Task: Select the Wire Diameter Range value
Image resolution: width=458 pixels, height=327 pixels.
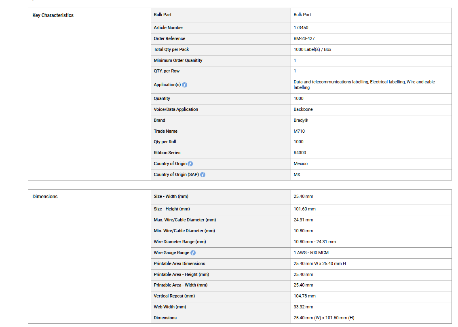Action: coord(314,242)
